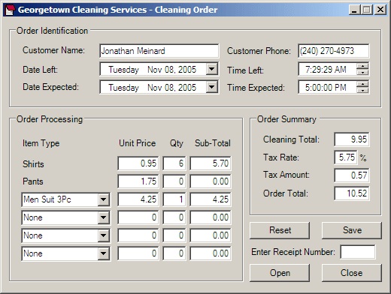Viewport: 391px width, 294px height.
Task: Expand the last None item type dropdown
Action: pyautogui.click(x=103, y=253)
